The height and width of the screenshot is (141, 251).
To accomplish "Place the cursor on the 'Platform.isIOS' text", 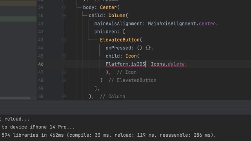I will 125,64.
